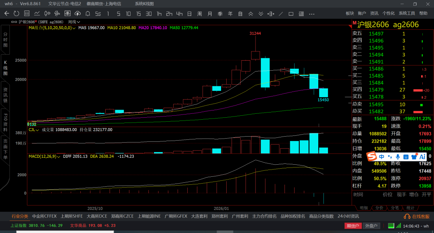Open the 分时图 side tab
Image resolution: width=434 pixels, height=233 pixels.
coord(5,40)
